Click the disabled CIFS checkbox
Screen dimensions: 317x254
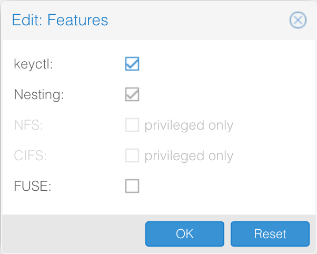pos(132,155)
